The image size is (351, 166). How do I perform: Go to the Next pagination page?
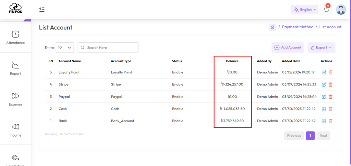[323, 136]
